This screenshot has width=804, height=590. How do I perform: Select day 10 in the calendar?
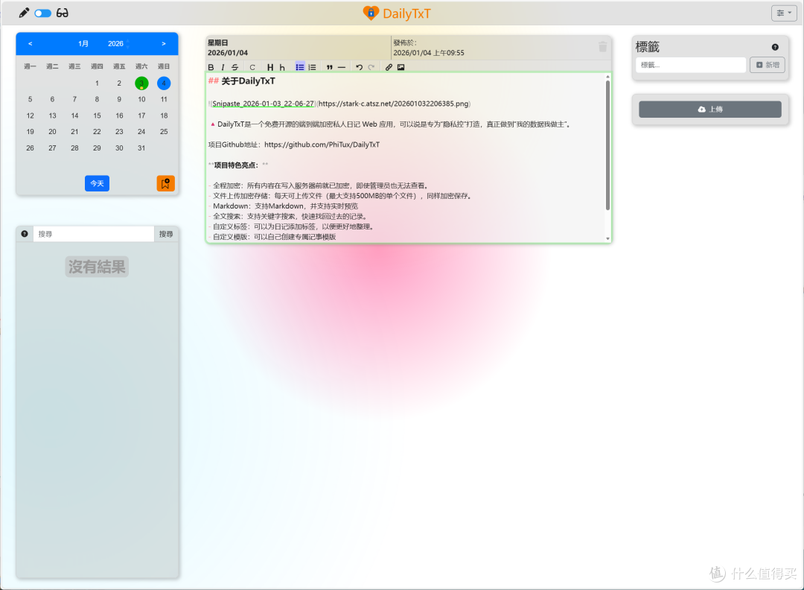coord(141,100)
